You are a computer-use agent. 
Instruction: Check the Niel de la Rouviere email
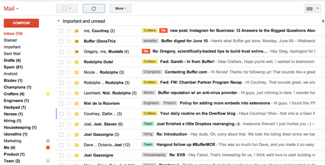pyautogui.click(x=62, y=104)
